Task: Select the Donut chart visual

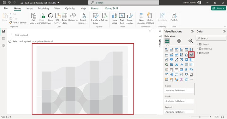Action: click(186, 60)
